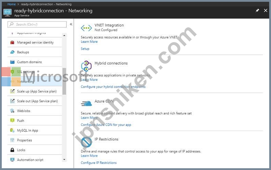271x170 pixels.
Task: Collapse the sidebar menu with double chevron
Action: [71, 24]
